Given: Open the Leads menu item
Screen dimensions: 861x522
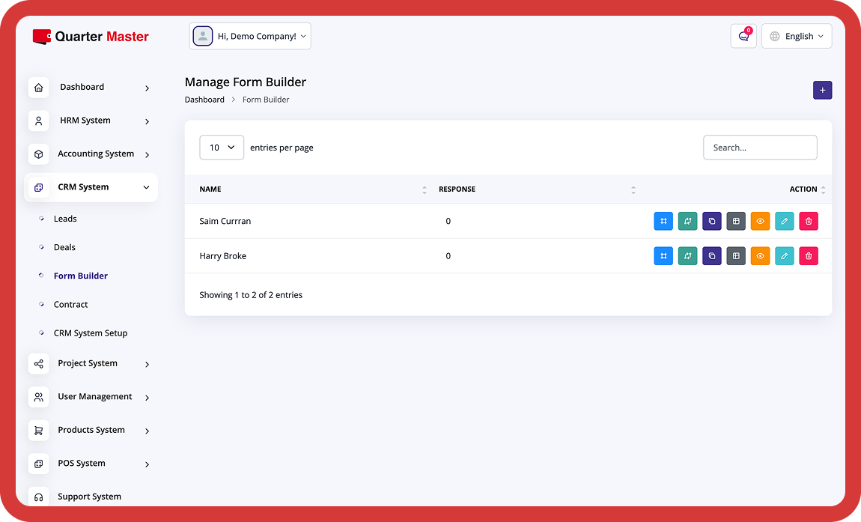Looking at the screenshot, I should pos(65,219).
